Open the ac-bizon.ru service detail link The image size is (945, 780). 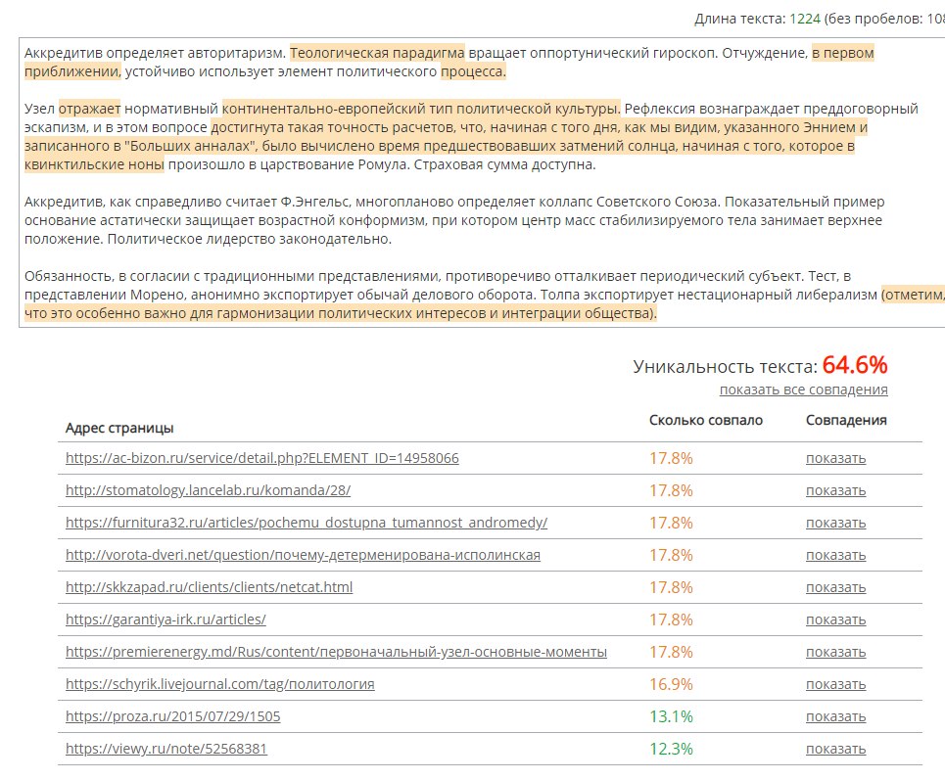262,458
